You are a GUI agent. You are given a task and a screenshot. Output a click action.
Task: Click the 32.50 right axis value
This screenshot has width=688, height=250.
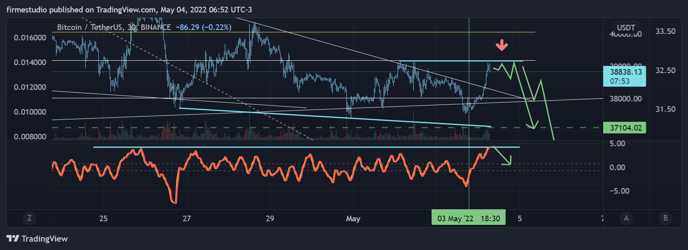(x=666, y=70)
